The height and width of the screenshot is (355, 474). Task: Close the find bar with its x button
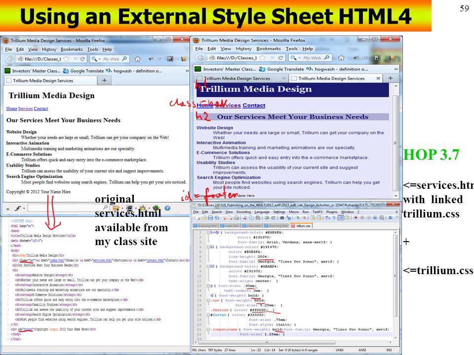tap(8, 209)
